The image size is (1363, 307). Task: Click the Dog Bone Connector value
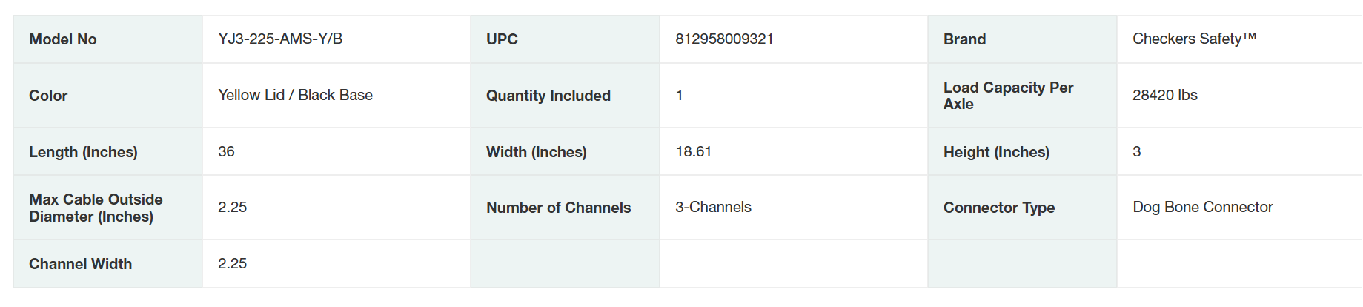(x=1202, y=207)
